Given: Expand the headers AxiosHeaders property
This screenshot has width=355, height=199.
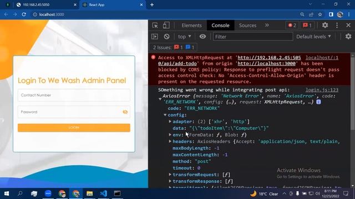Looking at the screenshot, I should tap(170, 142).
